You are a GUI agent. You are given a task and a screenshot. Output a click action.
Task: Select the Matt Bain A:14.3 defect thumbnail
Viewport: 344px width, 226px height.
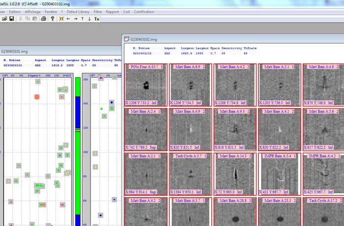pyautogui.click(x=235, y=174)
